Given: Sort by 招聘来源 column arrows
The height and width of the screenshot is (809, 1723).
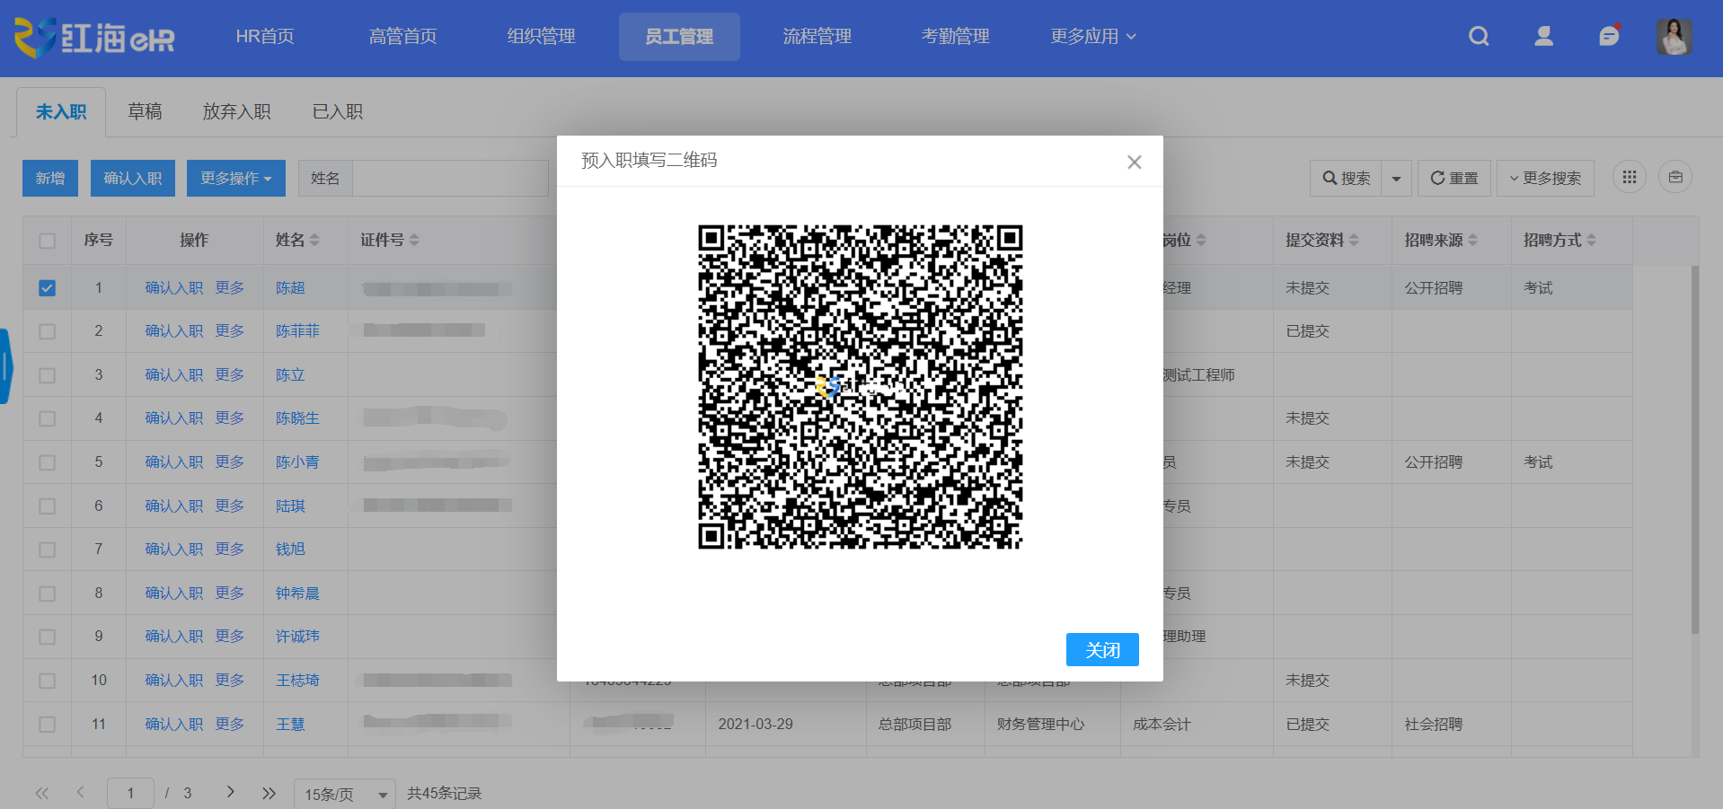Looking at the screenshot, I should tap(1472, 240).
